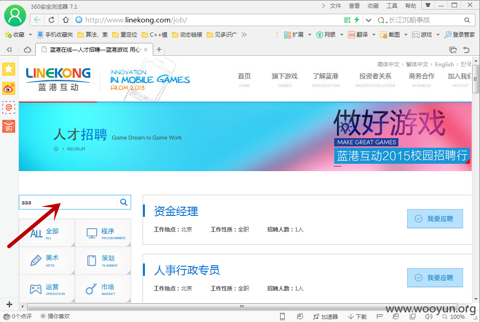This screenshot has width=480, height=322.
Task: Expand the 扩展 dropdown arrow
Action: 309,35
